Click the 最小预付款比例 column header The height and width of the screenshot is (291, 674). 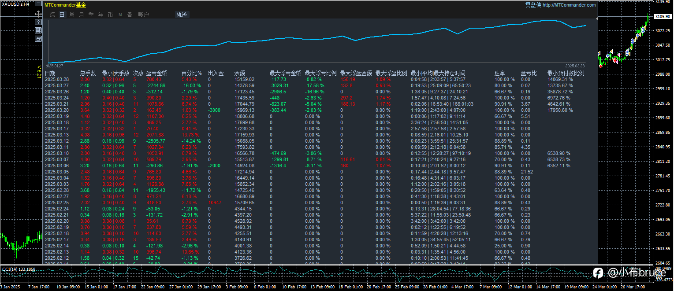click(x=566, y=73)
